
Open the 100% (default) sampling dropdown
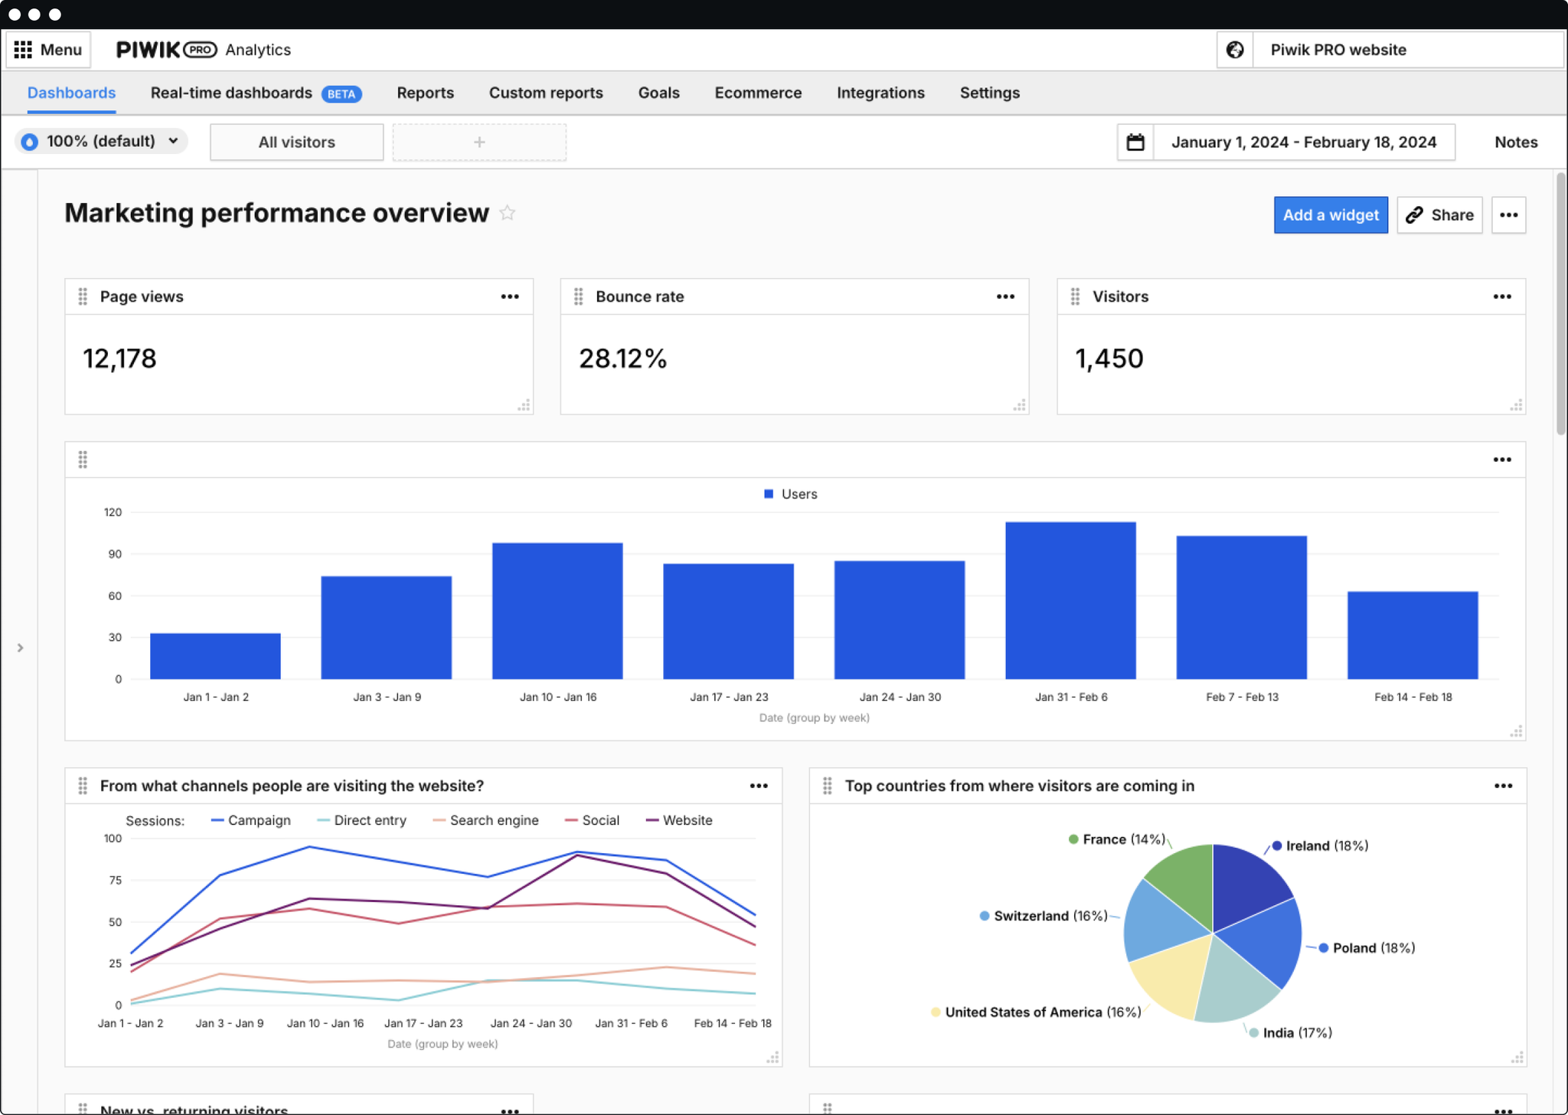[x=100, y=141]
